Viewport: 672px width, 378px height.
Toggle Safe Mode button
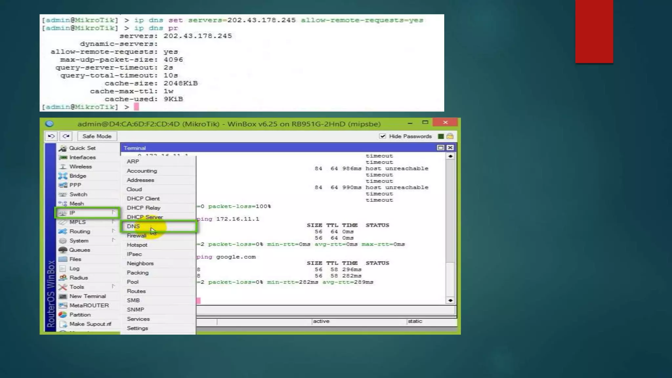pyautogui.click(x=97, y=136)
